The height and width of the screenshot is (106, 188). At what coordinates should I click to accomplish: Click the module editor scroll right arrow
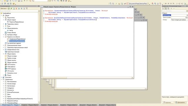pos(132,78)
